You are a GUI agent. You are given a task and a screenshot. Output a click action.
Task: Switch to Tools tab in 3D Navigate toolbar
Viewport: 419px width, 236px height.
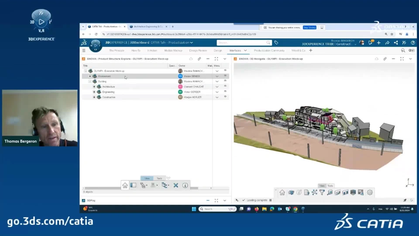[x=330, y=186]
